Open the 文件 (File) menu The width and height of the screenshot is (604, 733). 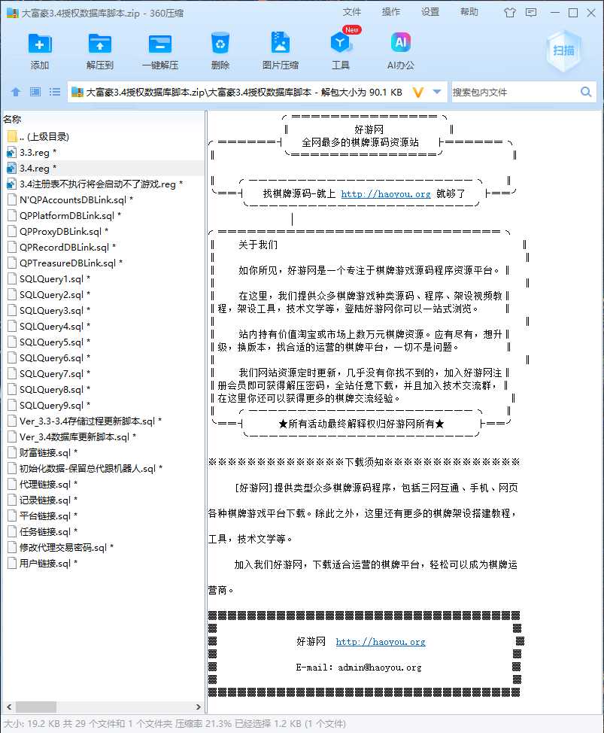click(x=352, y=12)
